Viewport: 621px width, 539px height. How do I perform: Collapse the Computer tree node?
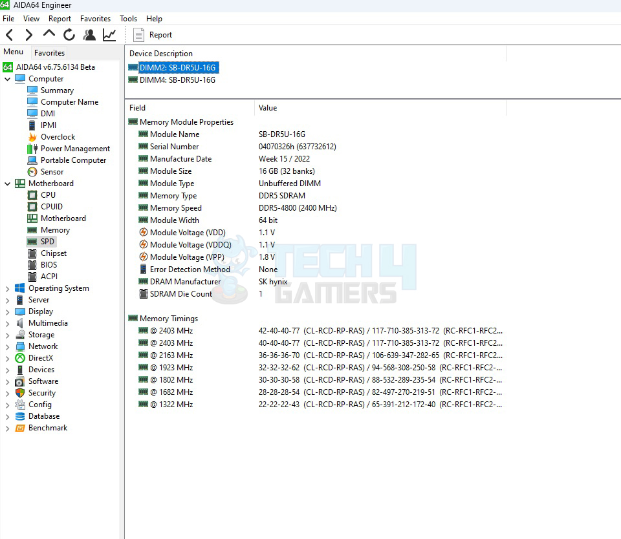pos(7,79)
